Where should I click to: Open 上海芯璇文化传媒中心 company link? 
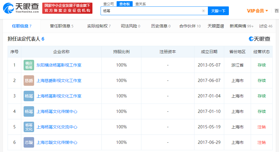click(x=57, y=142)
